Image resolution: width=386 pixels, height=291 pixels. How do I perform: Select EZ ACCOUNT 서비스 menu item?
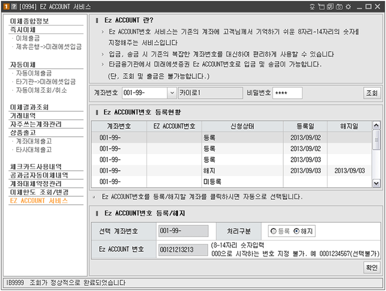(39, 201)
